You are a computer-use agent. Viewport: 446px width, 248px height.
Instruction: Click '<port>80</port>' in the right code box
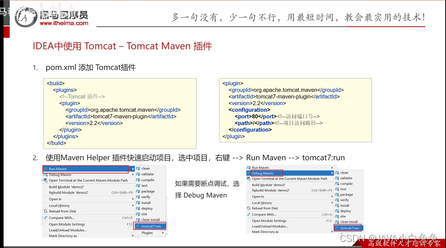click(256, 116)
